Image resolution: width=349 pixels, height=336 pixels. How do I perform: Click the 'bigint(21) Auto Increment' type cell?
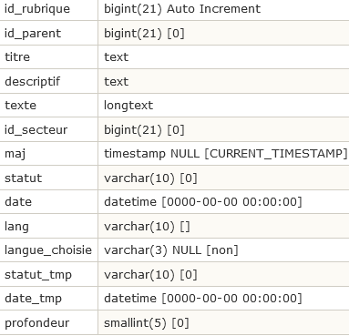coord(223,9)
